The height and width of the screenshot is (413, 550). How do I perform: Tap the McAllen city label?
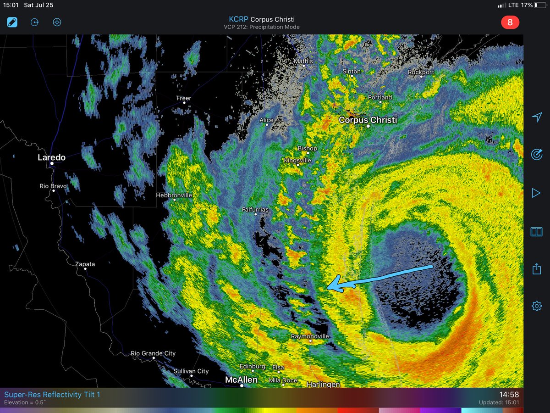(241, 380)
